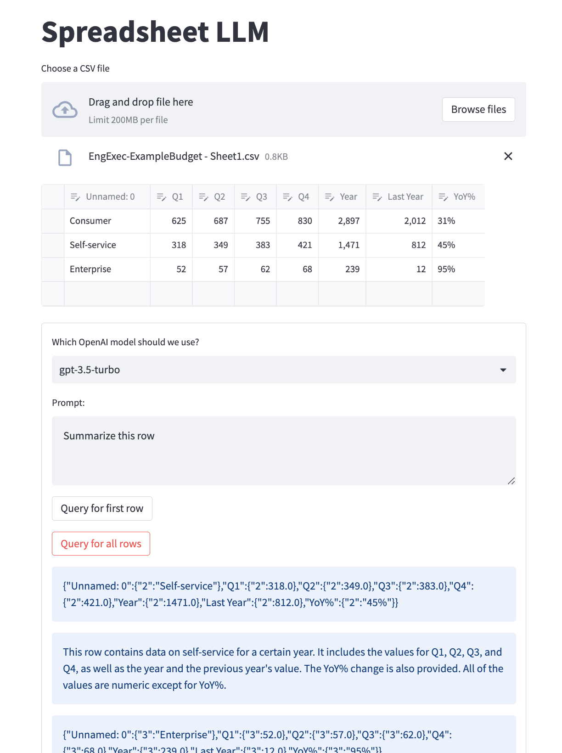Click the edit icon in Q3 column header

246,197
